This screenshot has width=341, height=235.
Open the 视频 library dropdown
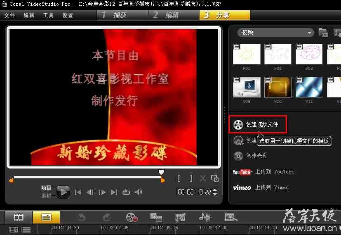pos(275,33)
